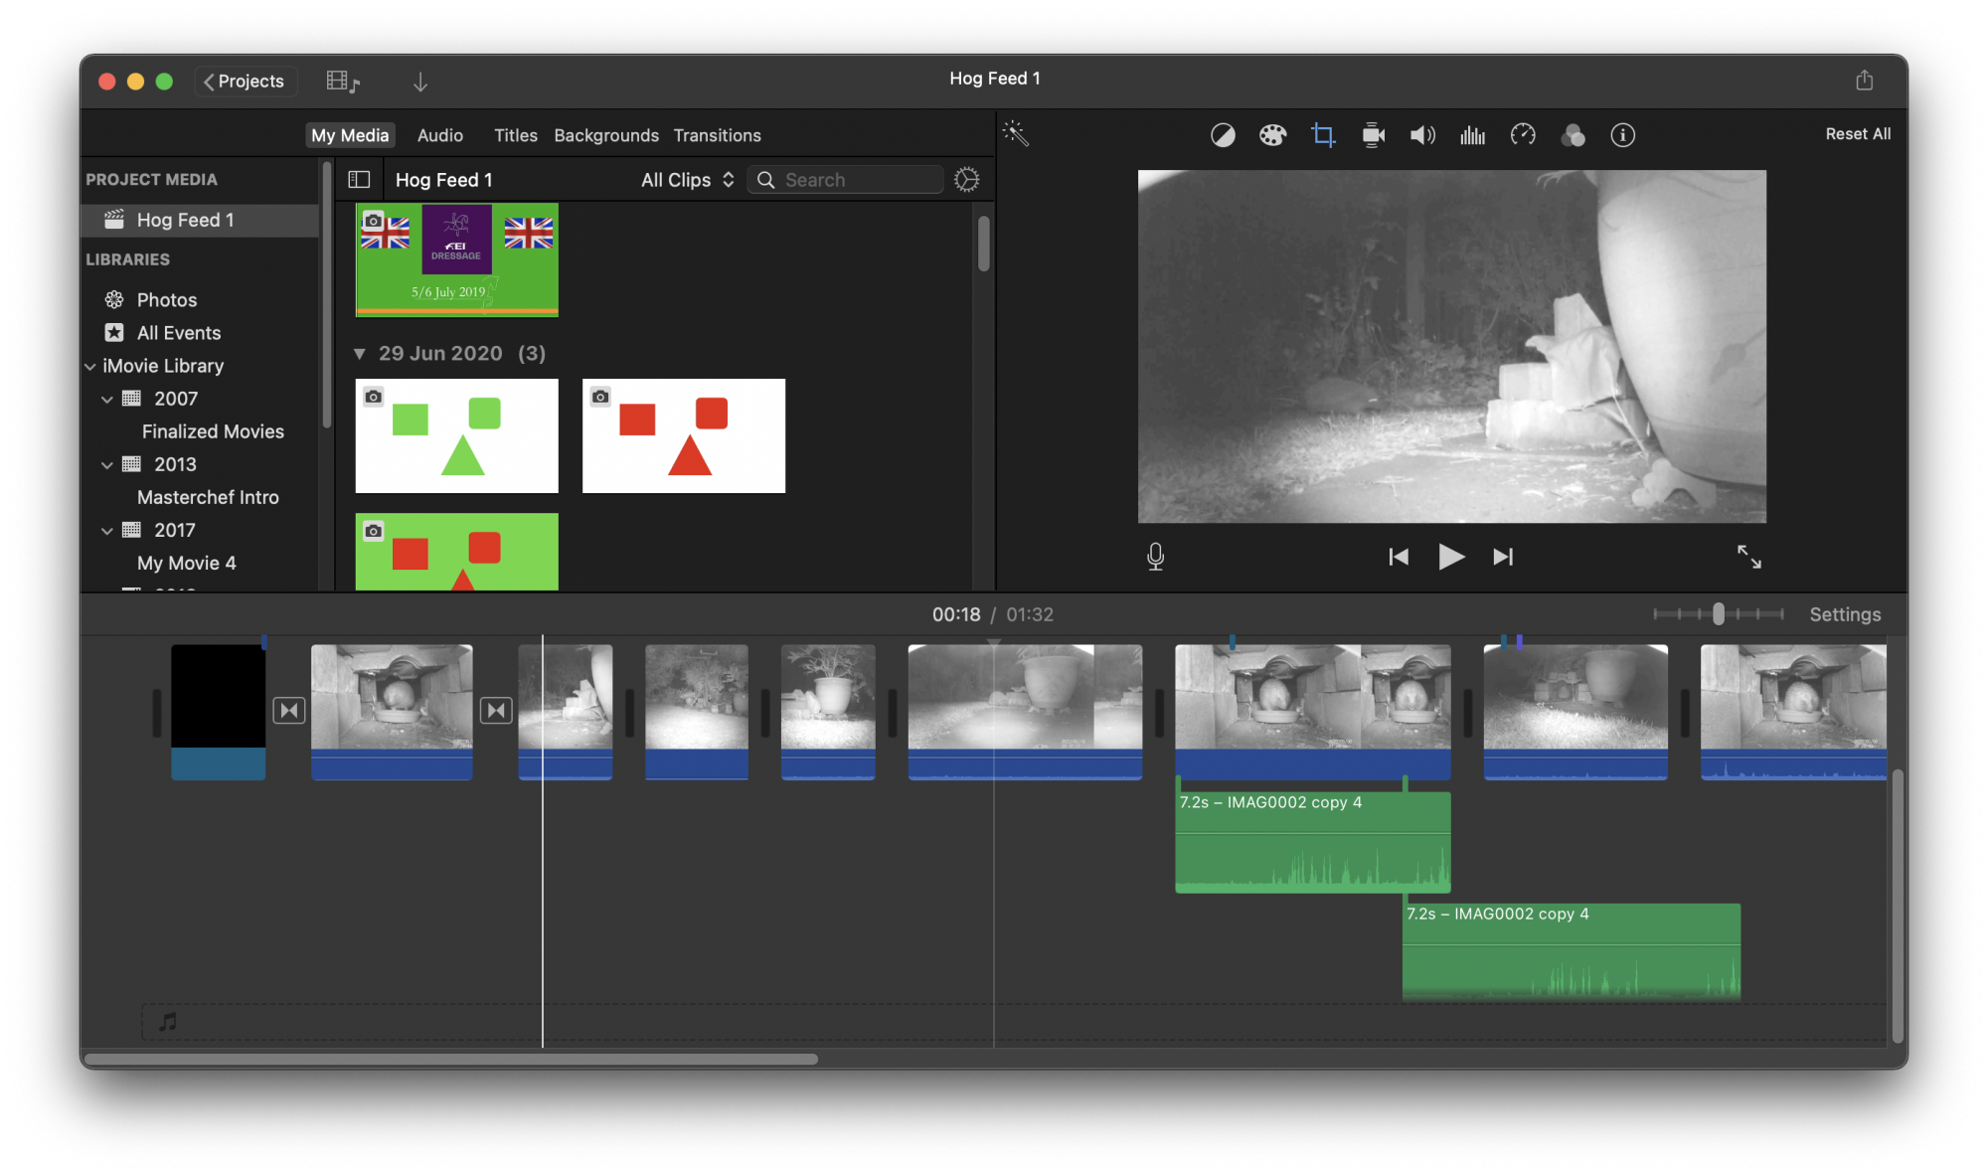Open clip filter and audio effects tool
The image size is (1988, 1175).
coord(1573,135)
